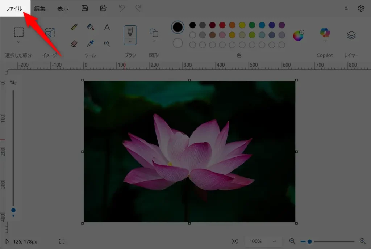Pick the turquoise blue swatch in top row

[262, 25]
